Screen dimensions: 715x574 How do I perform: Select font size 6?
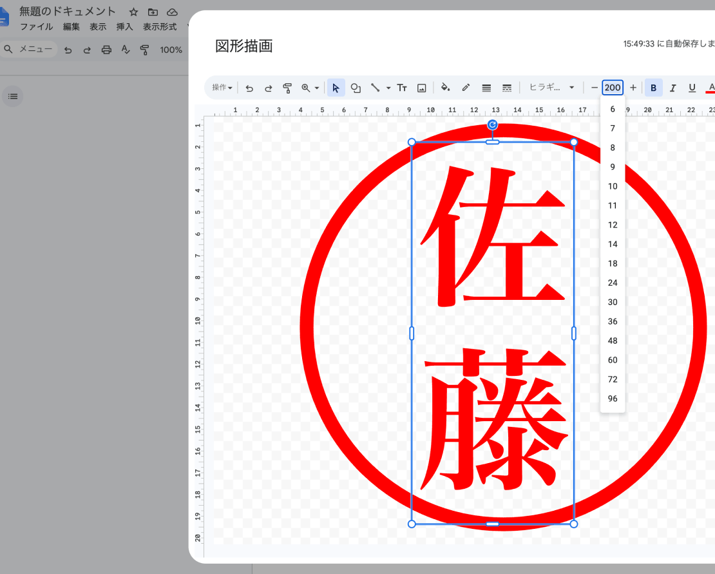click(x=613, y=109)
